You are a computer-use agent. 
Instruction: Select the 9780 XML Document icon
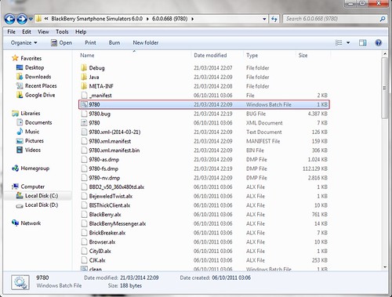tap(84, 123)
